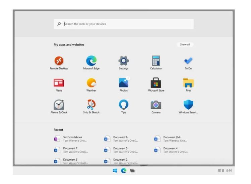Image resolution: width=251 pixels, height=184 pixels.
Task: Open the Settings gear app
Action: tap(123, 61)
